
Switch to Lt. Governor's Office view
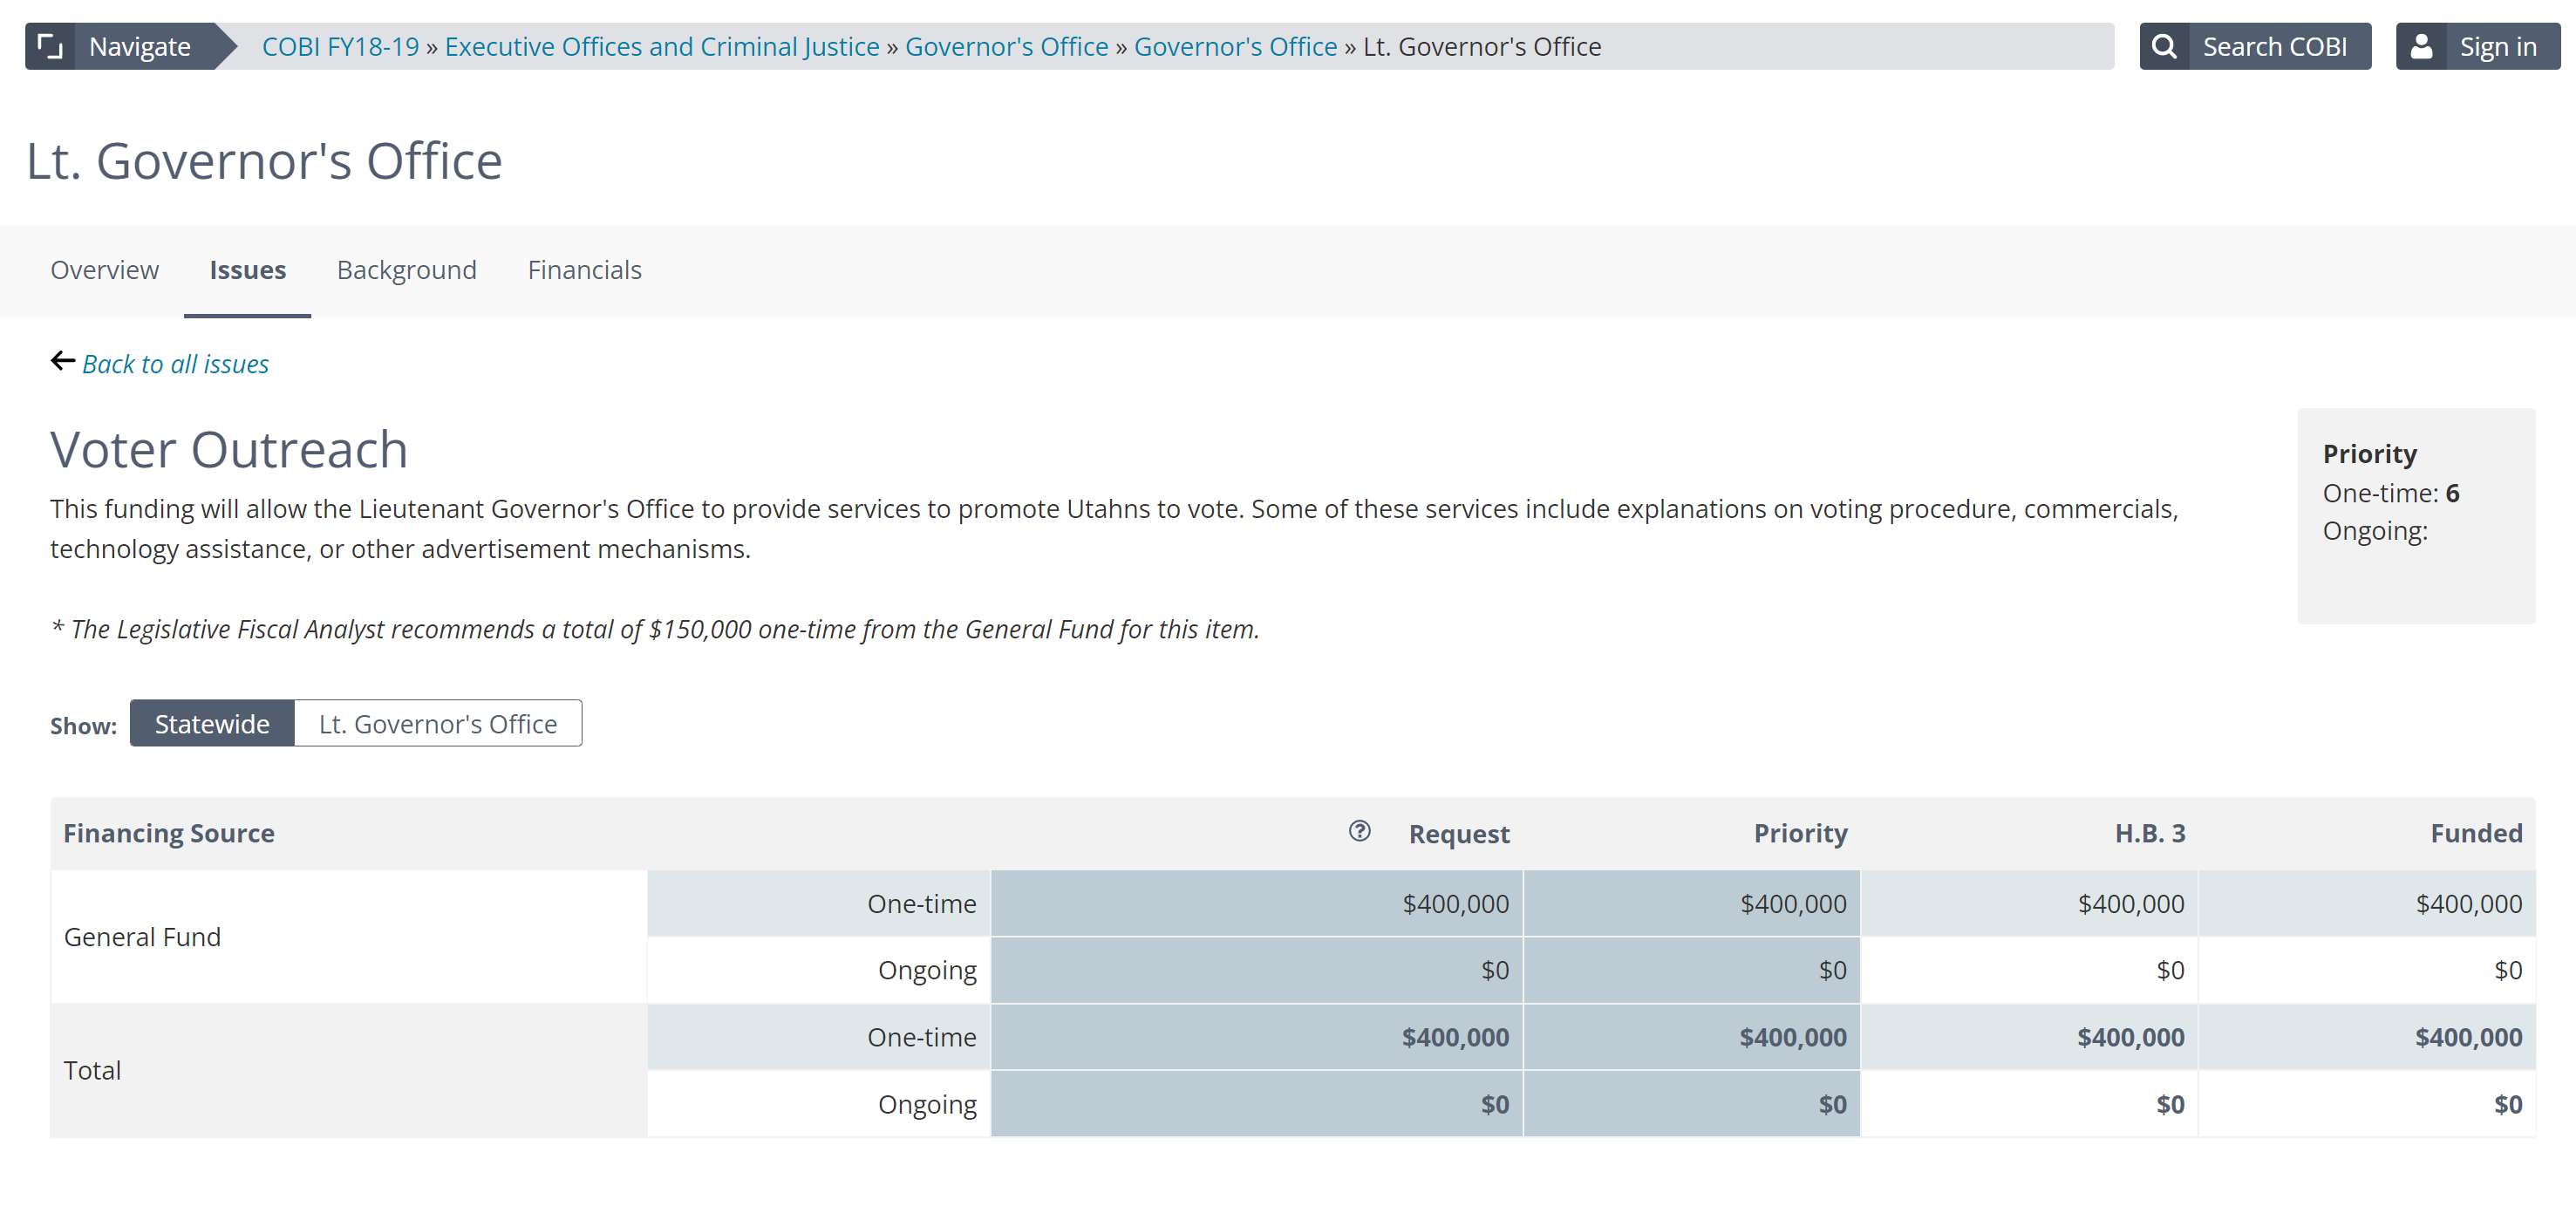coord(438,723)
